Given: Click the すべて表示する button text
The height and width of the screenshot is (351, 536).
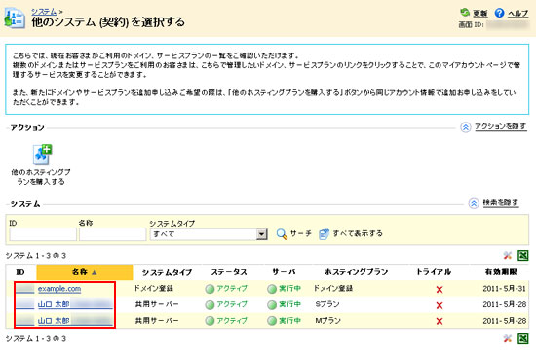Looking at the screenshot, I should click(x=358, y=233).
